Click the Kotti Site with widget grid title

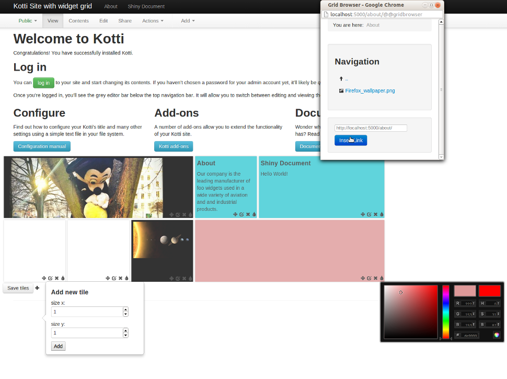52,6
